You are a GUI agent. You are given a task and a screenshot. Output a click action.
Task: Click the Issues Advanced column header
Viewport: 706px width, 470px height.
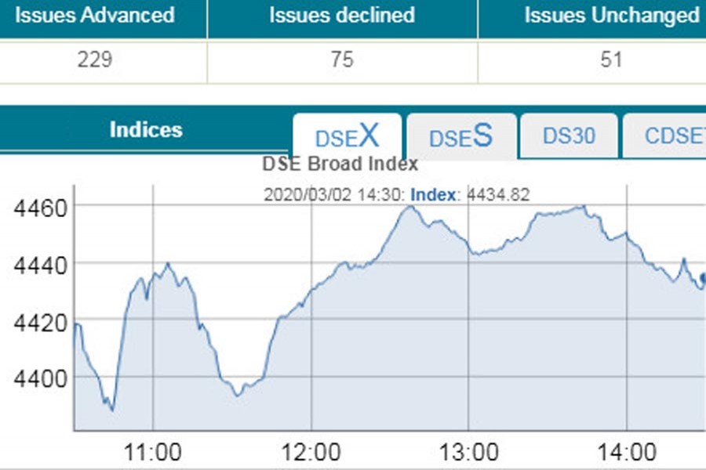point(95,16)
